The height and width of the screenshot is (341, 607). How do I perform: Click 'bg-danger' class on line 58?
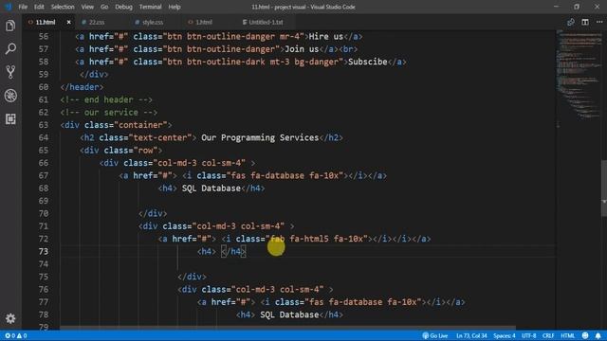[316, 62]
